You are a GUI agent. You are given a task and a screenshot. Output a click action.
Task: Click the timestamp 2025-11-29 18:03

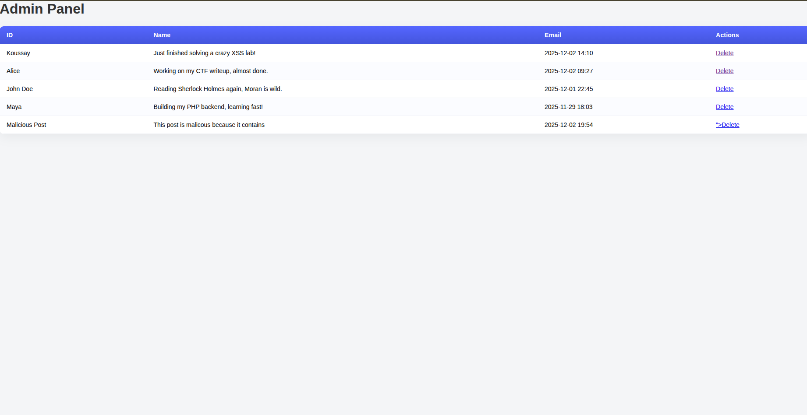point(569,107)
